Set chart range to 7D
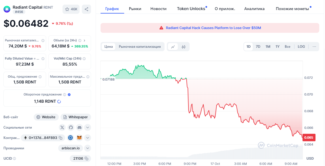Viewport: 325px width, 166px height. click(258, 47)
